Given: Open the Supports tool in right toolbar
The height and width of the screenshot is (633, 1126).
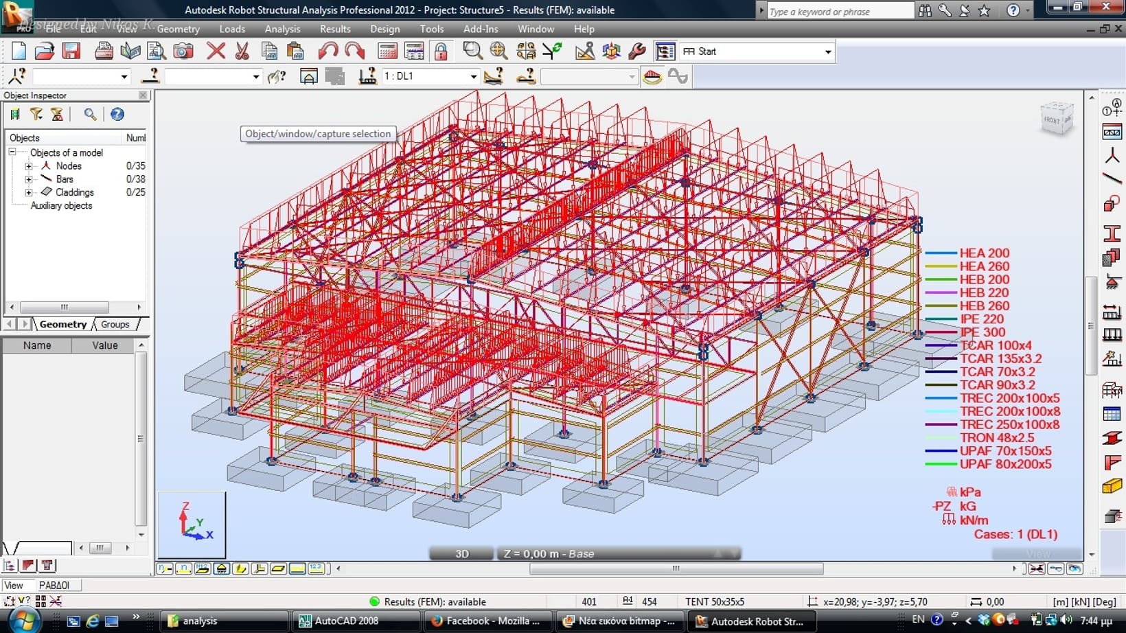Looking at the screenshot, I should (x=1112, y=281).
